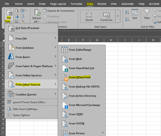Click the From Picture camera-table ribbon icon

point(22,11)
